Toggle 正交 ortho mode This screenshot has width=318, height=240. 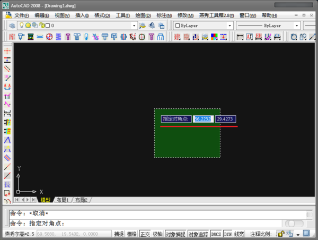pyautogui.click(x=145, y=234)
